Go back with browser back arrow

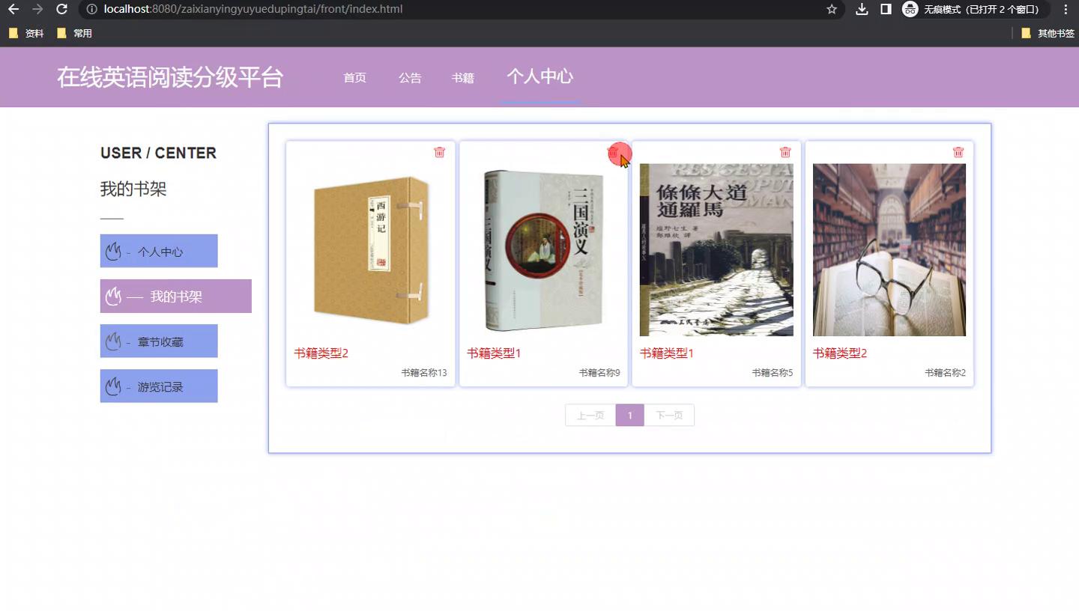point(13,9)
